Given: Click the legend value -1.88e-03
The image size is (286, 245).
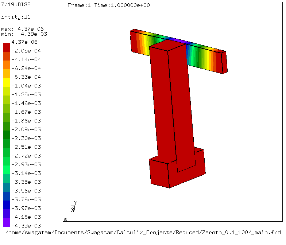Looking at the screenshot, I should pyautogui.click(x=26, y=121).
